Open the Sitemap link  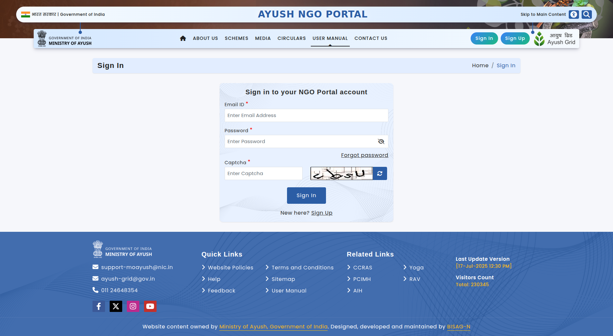283,279
